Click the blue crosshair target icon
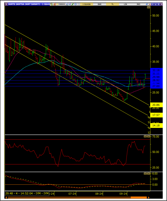This screenshot has width=167, height=201. point(76,4)
